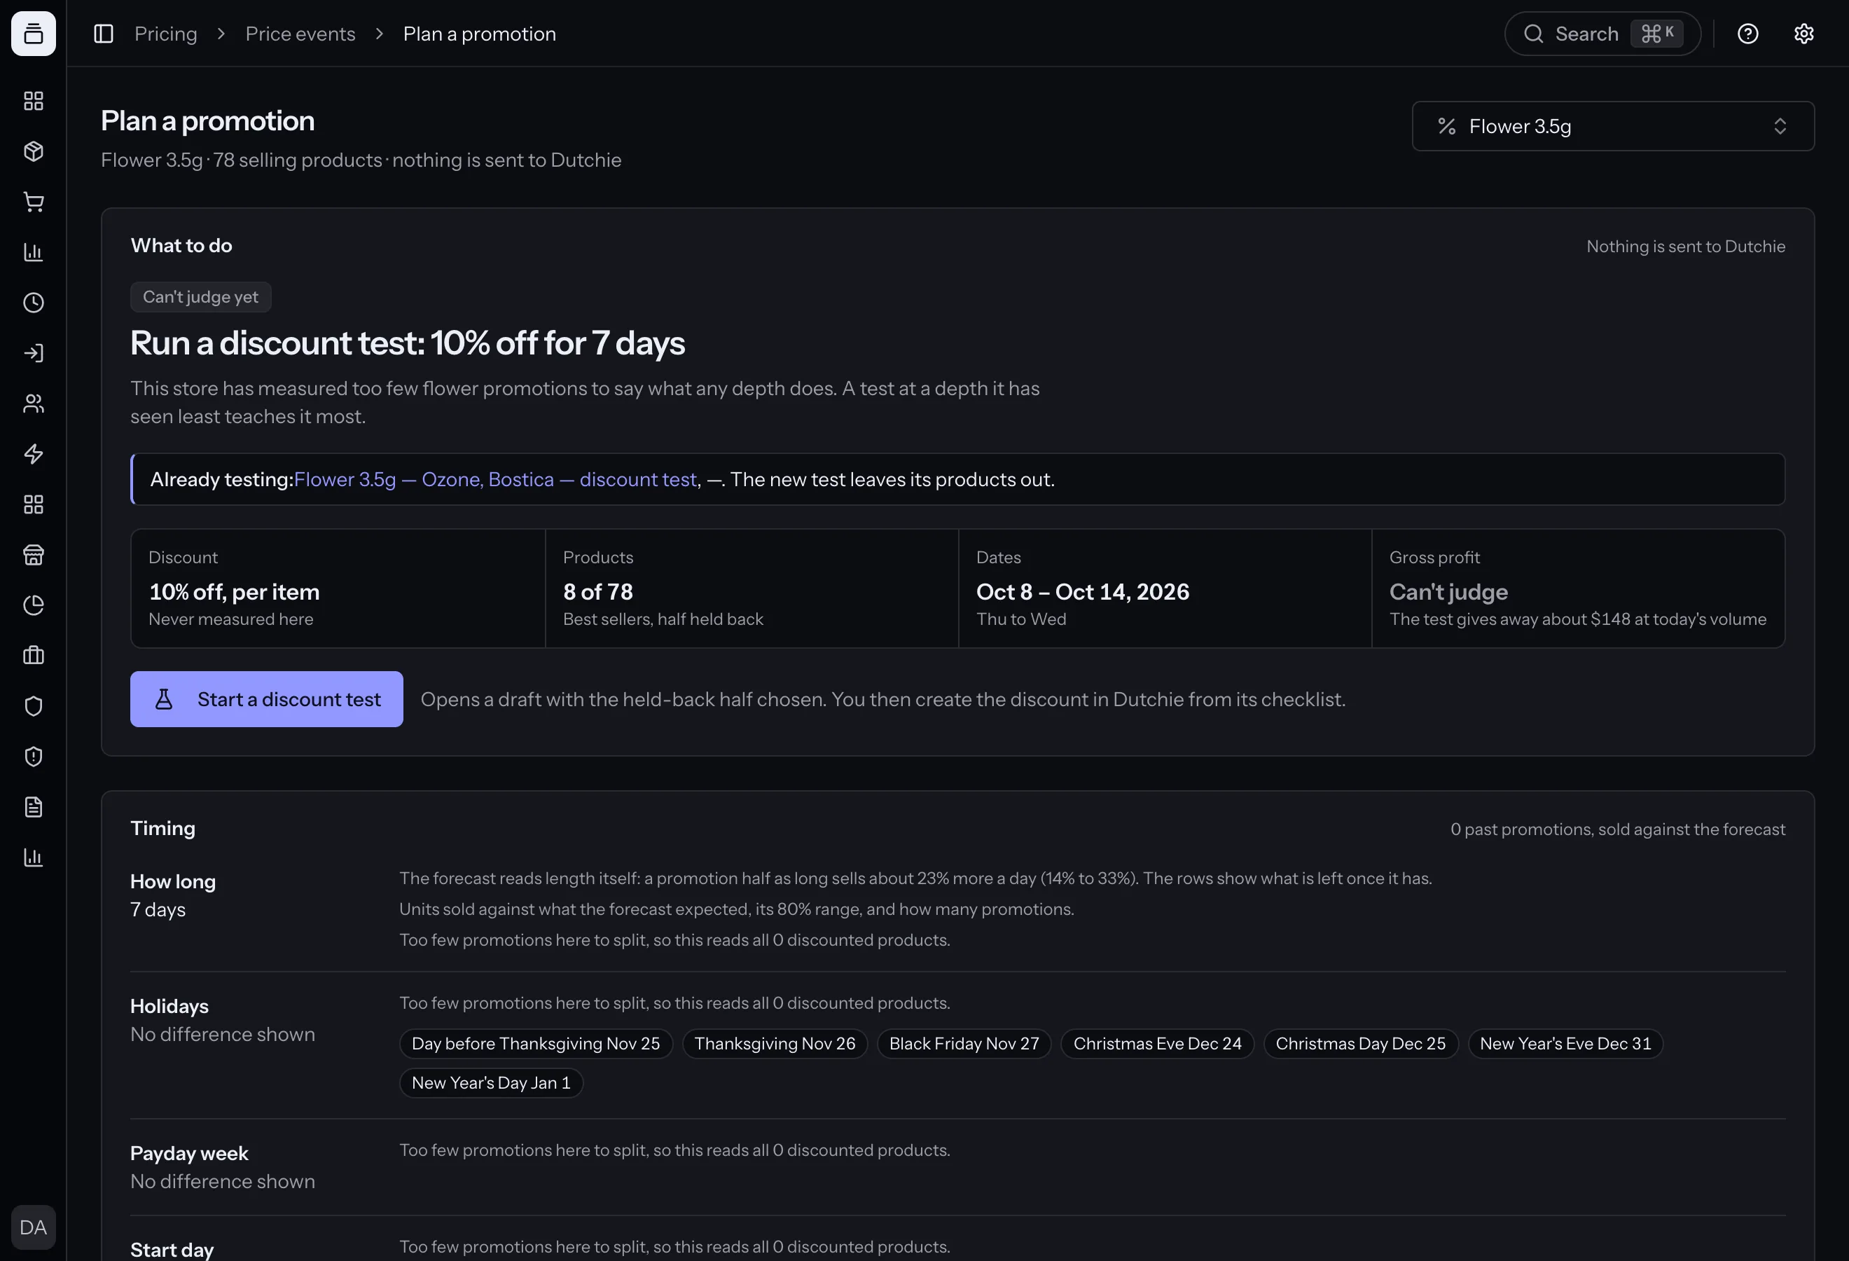Open the app logo home icon
This screenshot has width=1849, height=1261.
click(x=34, y=34)
